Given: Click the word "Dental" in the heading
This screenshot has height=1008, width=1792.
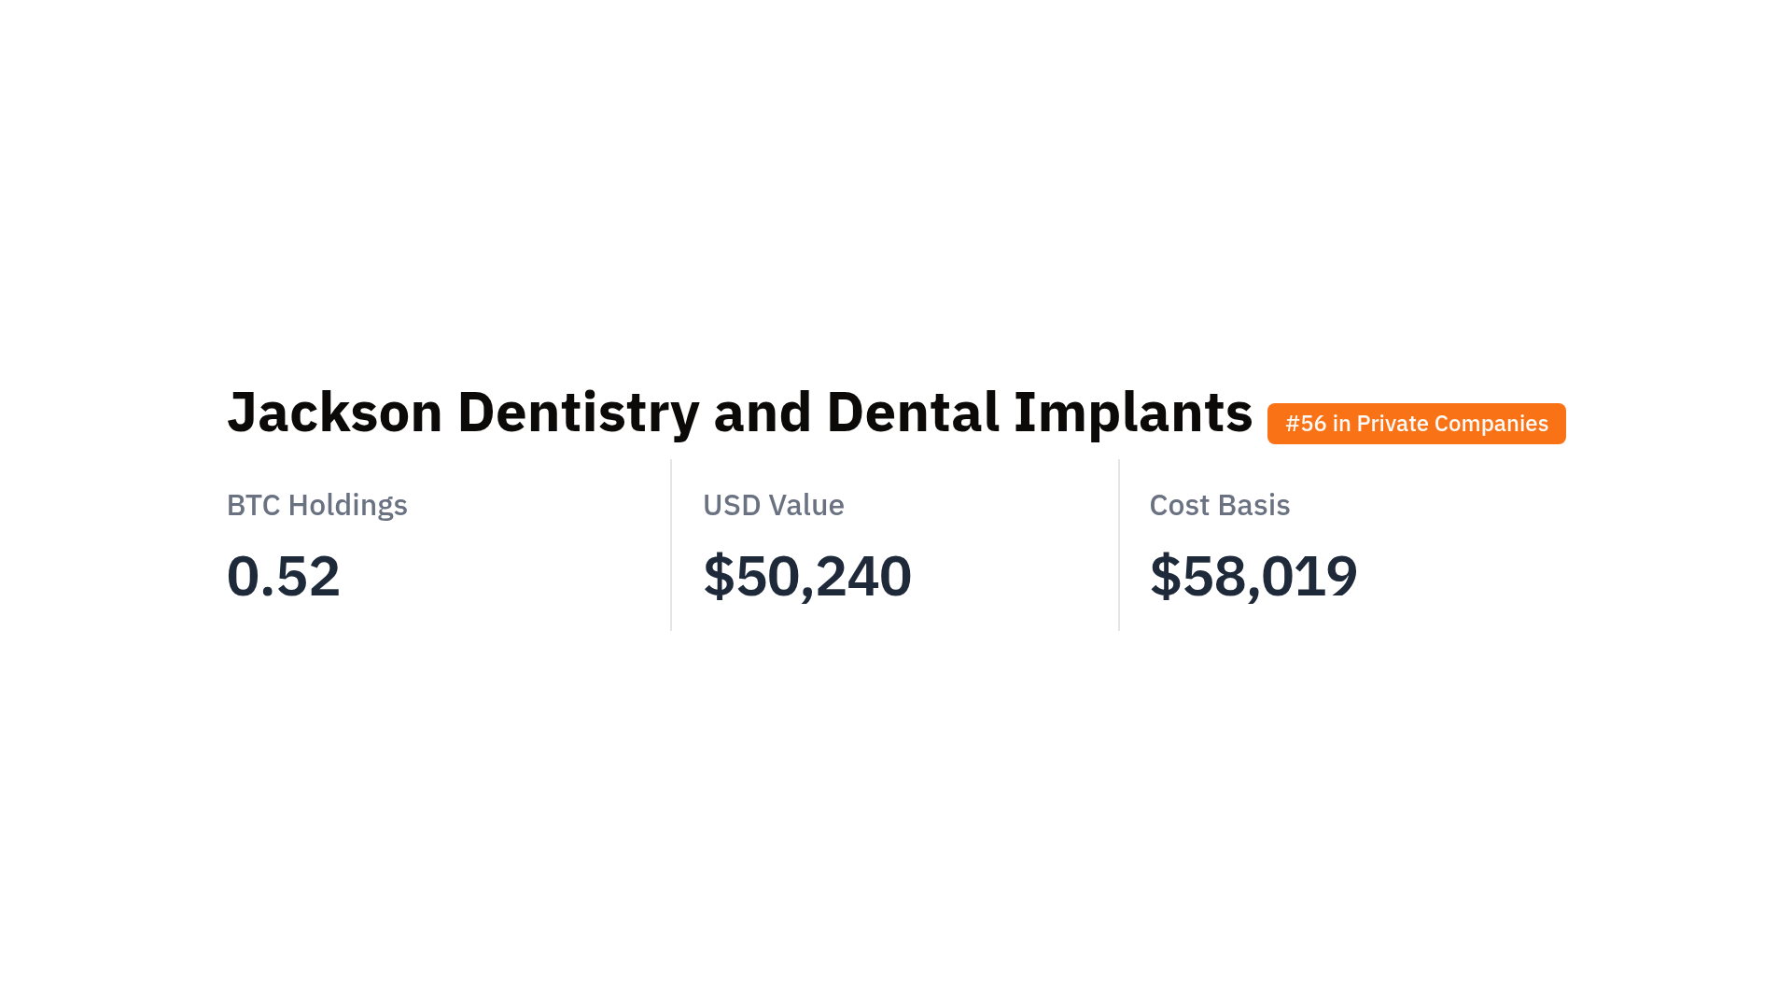Looking at the screenshot, I should 912,413.
